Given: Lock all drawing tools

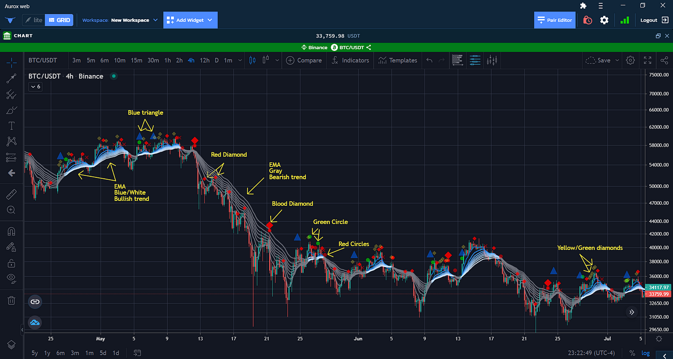Looking at the screenshot, I should pyautogui.click(x=12, y=263).
